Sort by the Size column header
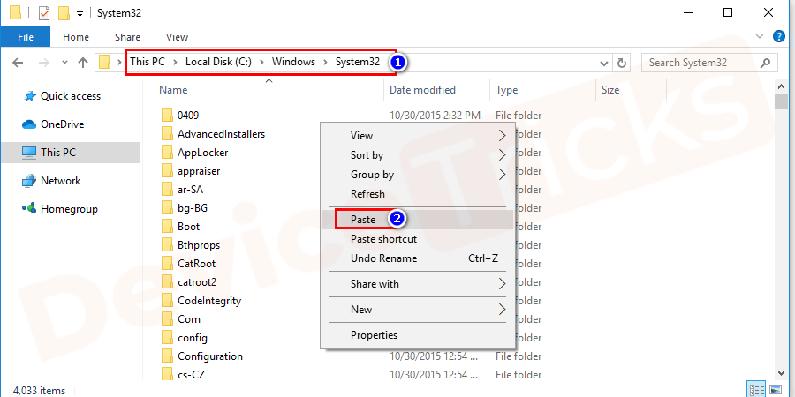The image size is (795, 397). coord(609,90)
